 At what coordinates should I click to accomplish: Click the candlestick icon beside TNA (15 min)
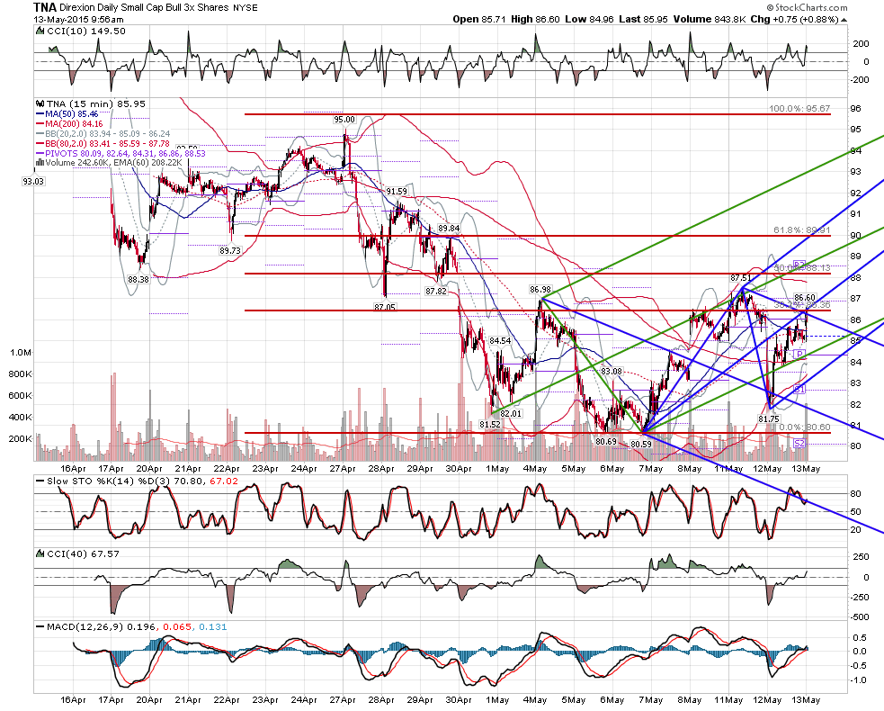coord(40,103)
